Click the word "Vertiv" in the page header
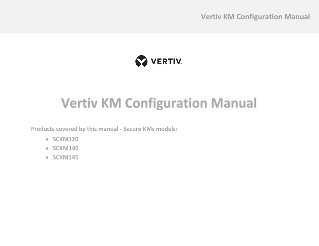 [211, 17]
